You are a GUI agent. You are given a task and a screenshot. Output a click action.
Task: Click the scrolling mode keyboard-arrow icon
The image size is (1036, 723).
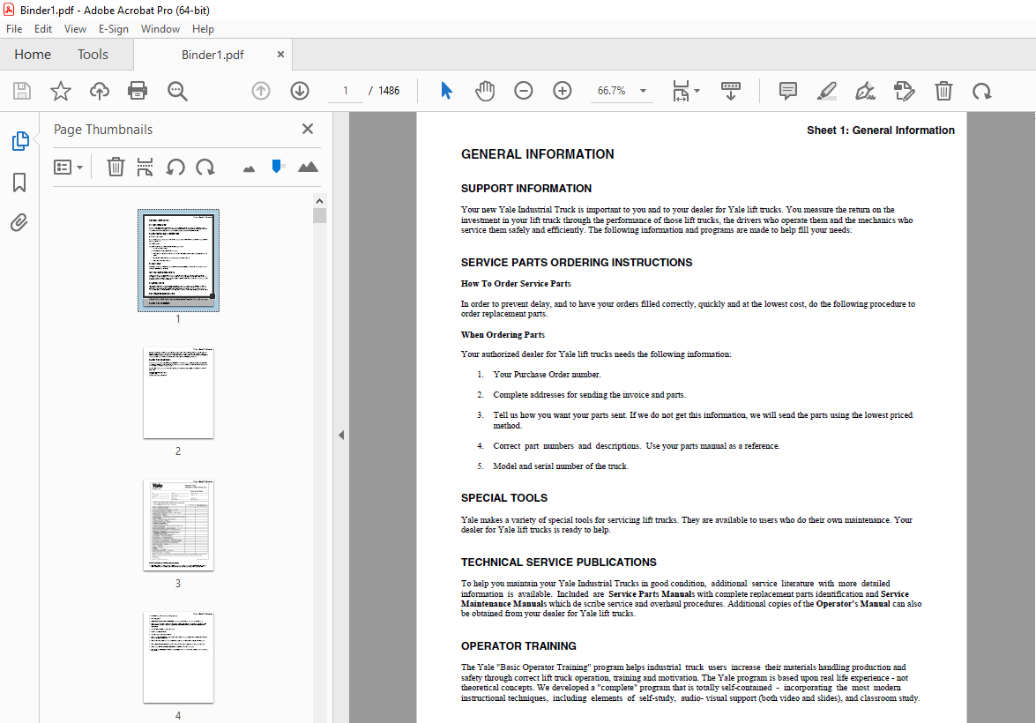click(731, 91)
